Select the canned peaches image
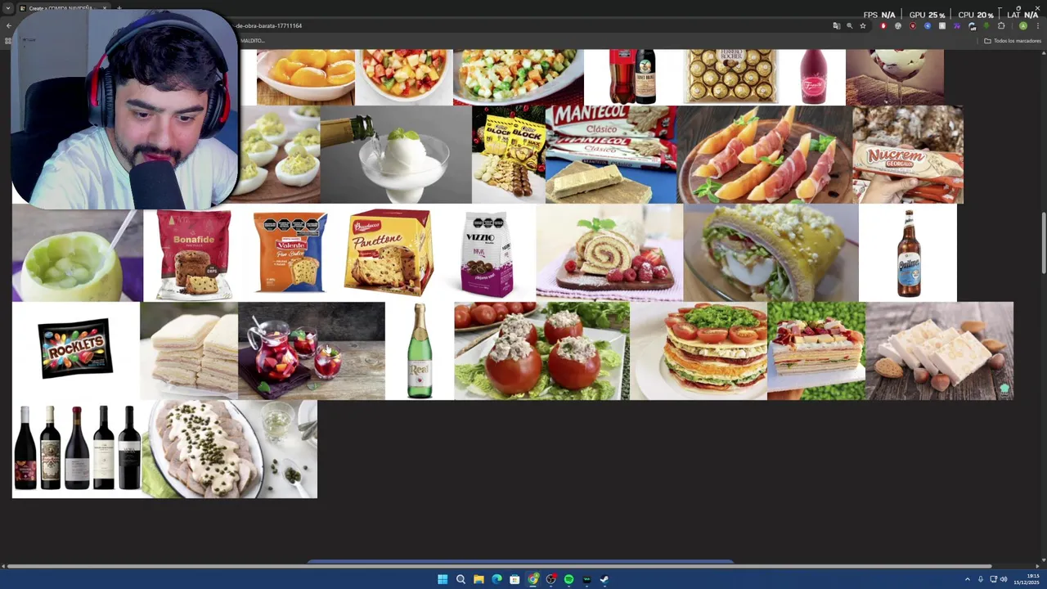 (305, 77)
